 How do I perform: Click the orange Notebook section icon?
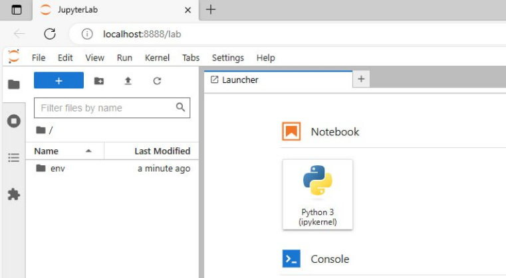pos(291,131)
